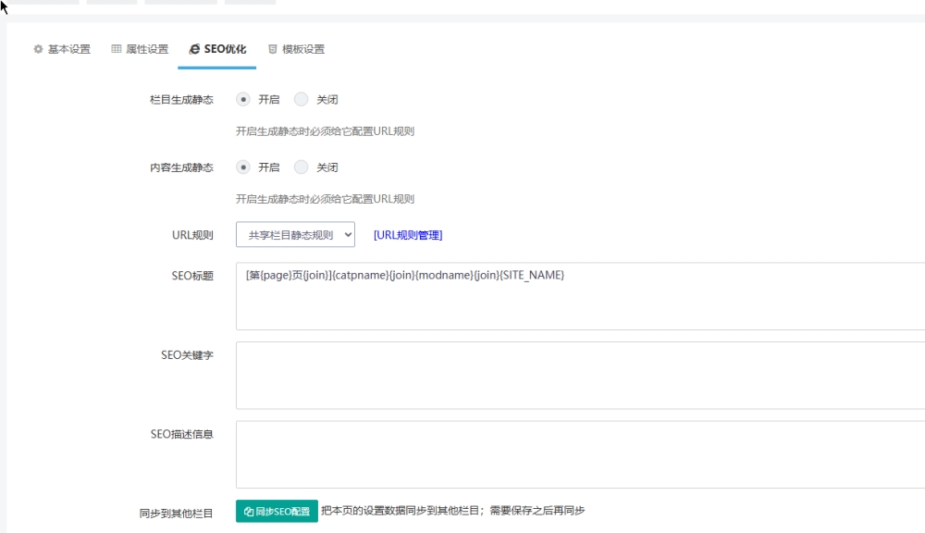Click the browser icon beside SEO优化
Image resolution: width=925 pixels, height=533 pixels.
194,49
